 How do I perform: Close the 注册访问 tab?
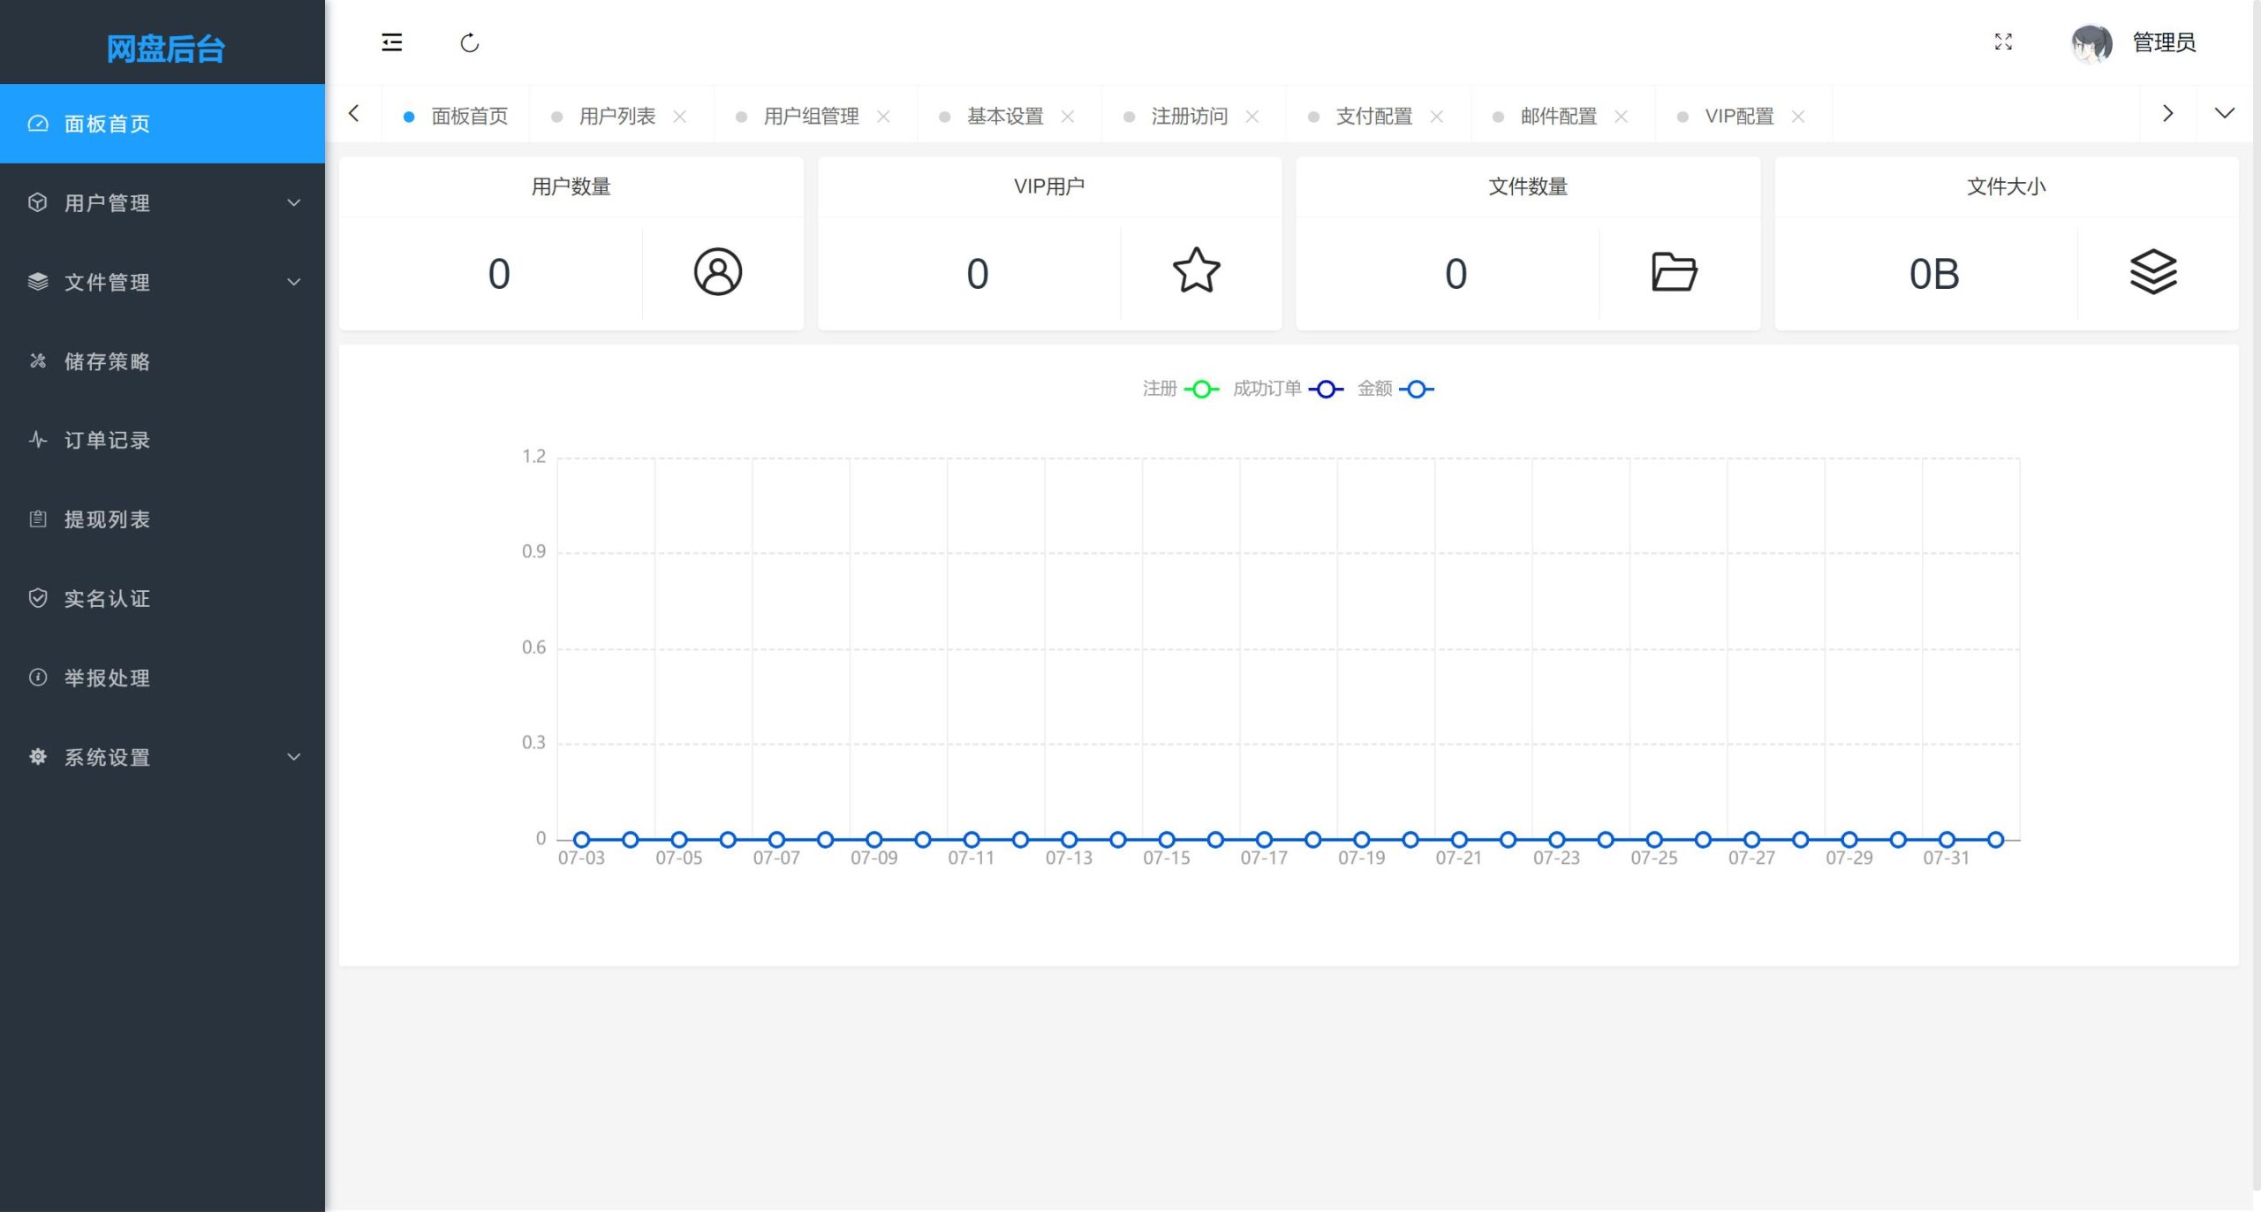coord(1252,117)
